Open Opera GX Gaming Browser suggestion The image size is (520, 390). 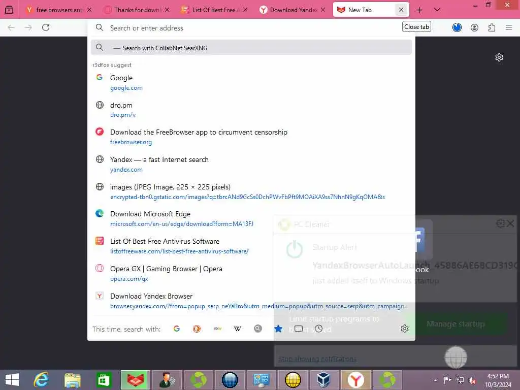click(251, 273)
